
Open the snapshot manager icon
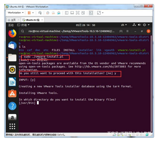(59, 13)
